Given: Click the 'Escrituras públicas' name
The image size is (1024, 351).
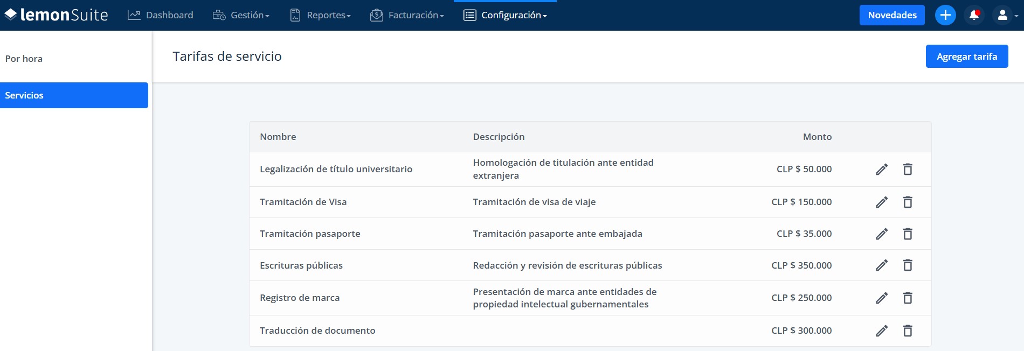Looking at the screenshot, I should 301,265.
